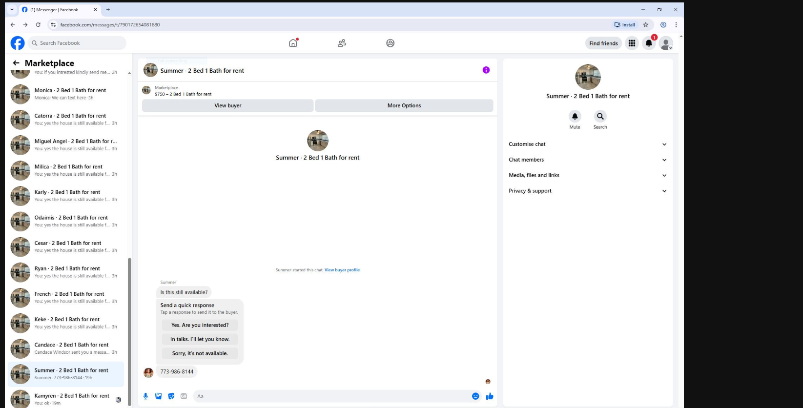Open conversation information purple icon
The height and width of the screenshot is (408, 803).
(x=486, y=70)
